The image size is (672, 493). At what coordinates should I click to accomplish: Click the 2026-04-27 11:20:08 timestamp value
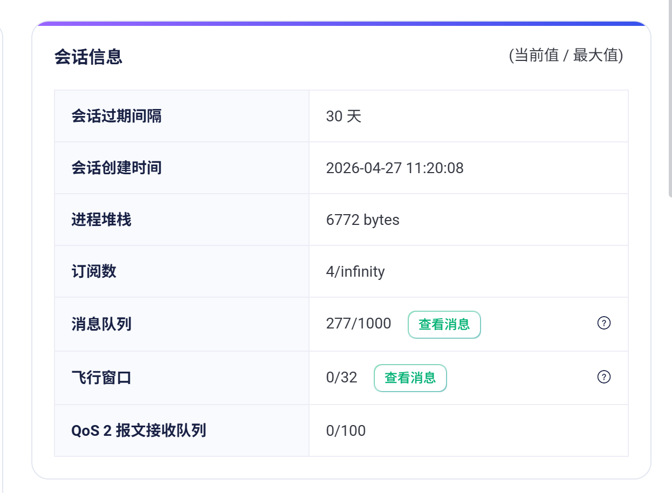pyautogui.click(x=395, y=168)
